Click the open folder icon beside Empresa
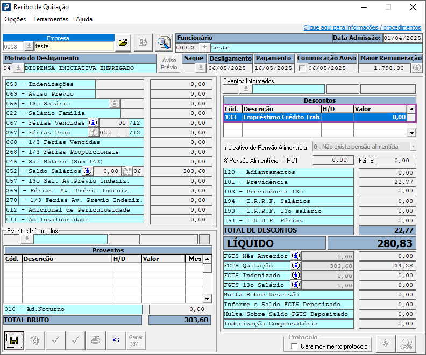Viewport: 426px width, 355px height. (x=123, y=42)
